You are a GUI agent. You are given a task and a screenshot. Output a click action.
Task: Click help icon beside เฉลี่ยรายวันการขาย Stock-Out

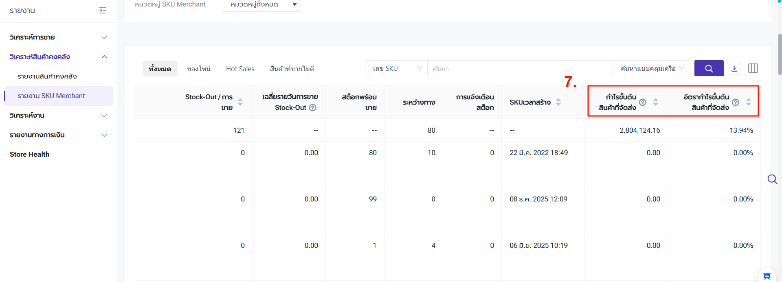click(x=313, y=108)
